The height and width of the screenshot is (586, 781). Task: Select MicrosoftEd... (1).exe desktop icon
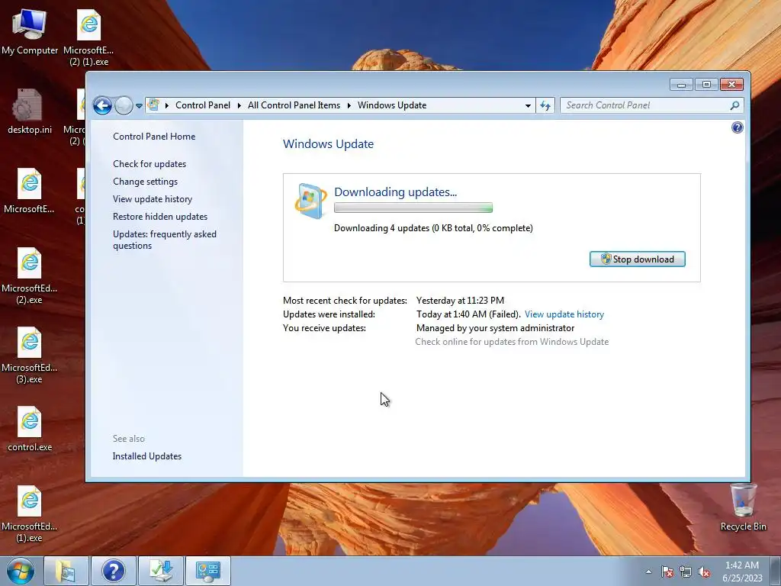(30, 514)
